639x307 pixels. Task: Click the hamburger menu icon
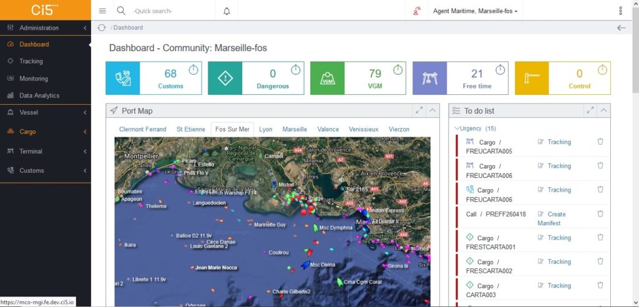102,11
